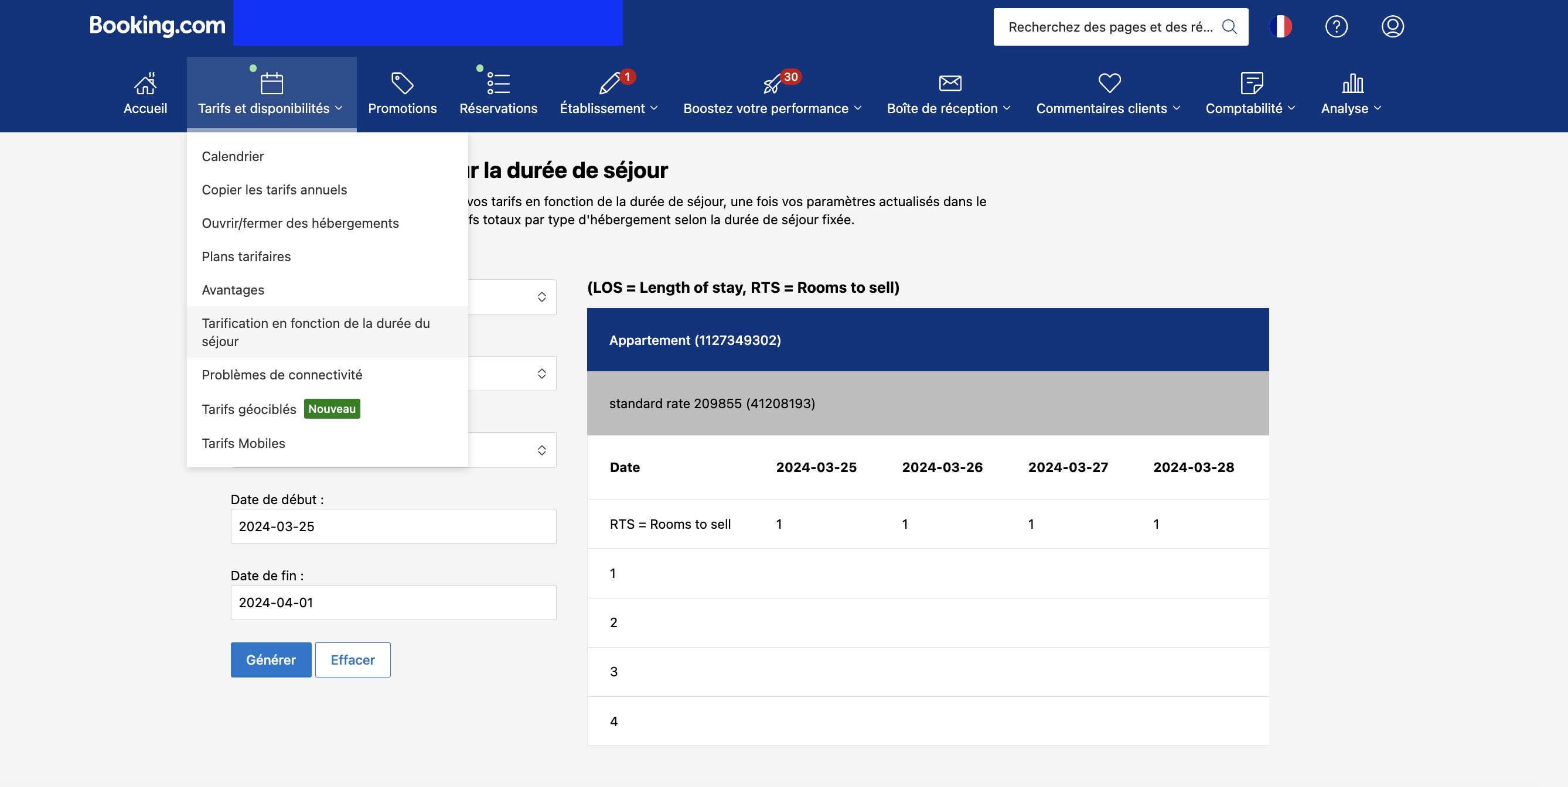Image resolution: width=1568 pixels, height=787 pixels.
Task: Click the Effacer button
Action: point(352,660)
